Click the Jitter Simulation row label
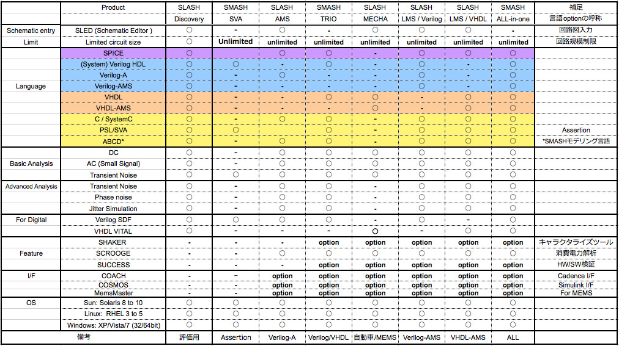 [x=114, y=209]
